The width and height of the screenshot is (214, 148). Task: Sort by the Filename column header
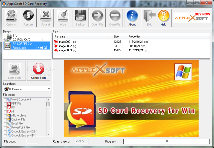82,36
